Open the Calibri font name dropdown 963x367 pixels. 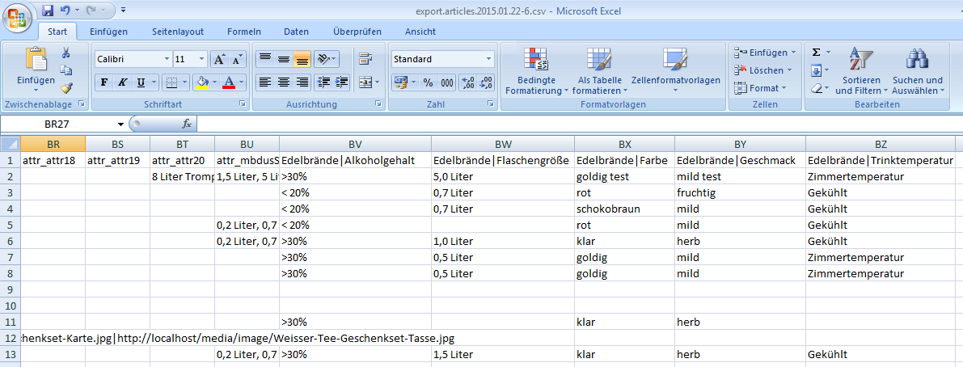tap(167, 59)
